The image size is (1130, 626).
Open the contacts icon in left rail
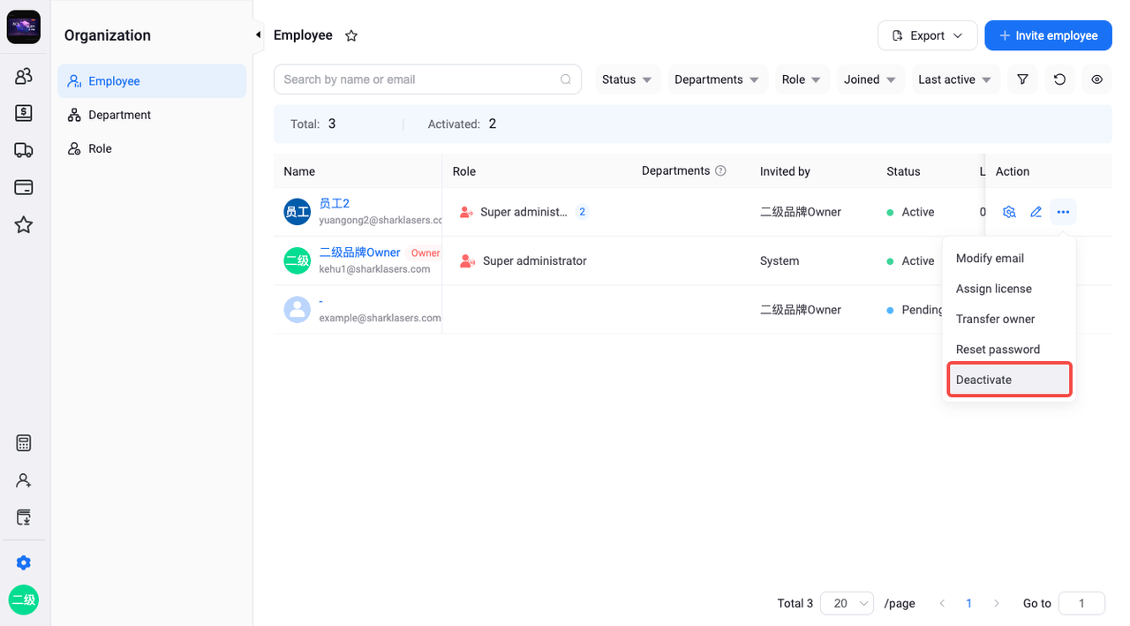pyautogui.click(x=24, y=76)
